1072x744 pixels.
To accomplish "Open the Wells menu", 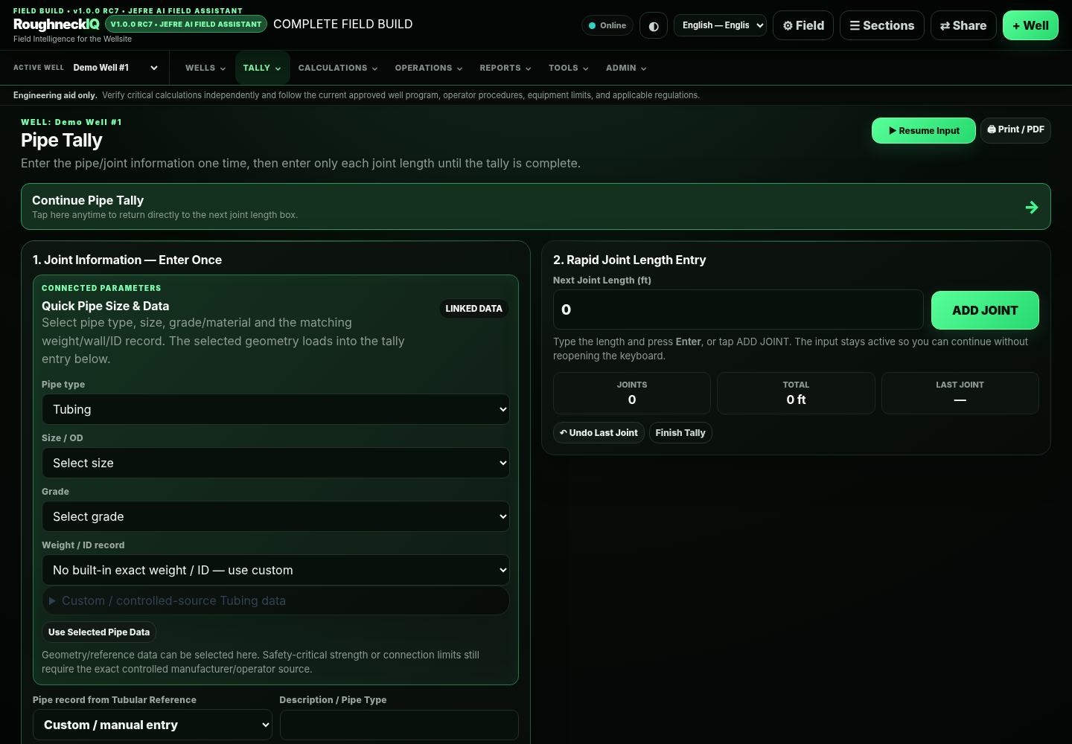I will [205, 68].
